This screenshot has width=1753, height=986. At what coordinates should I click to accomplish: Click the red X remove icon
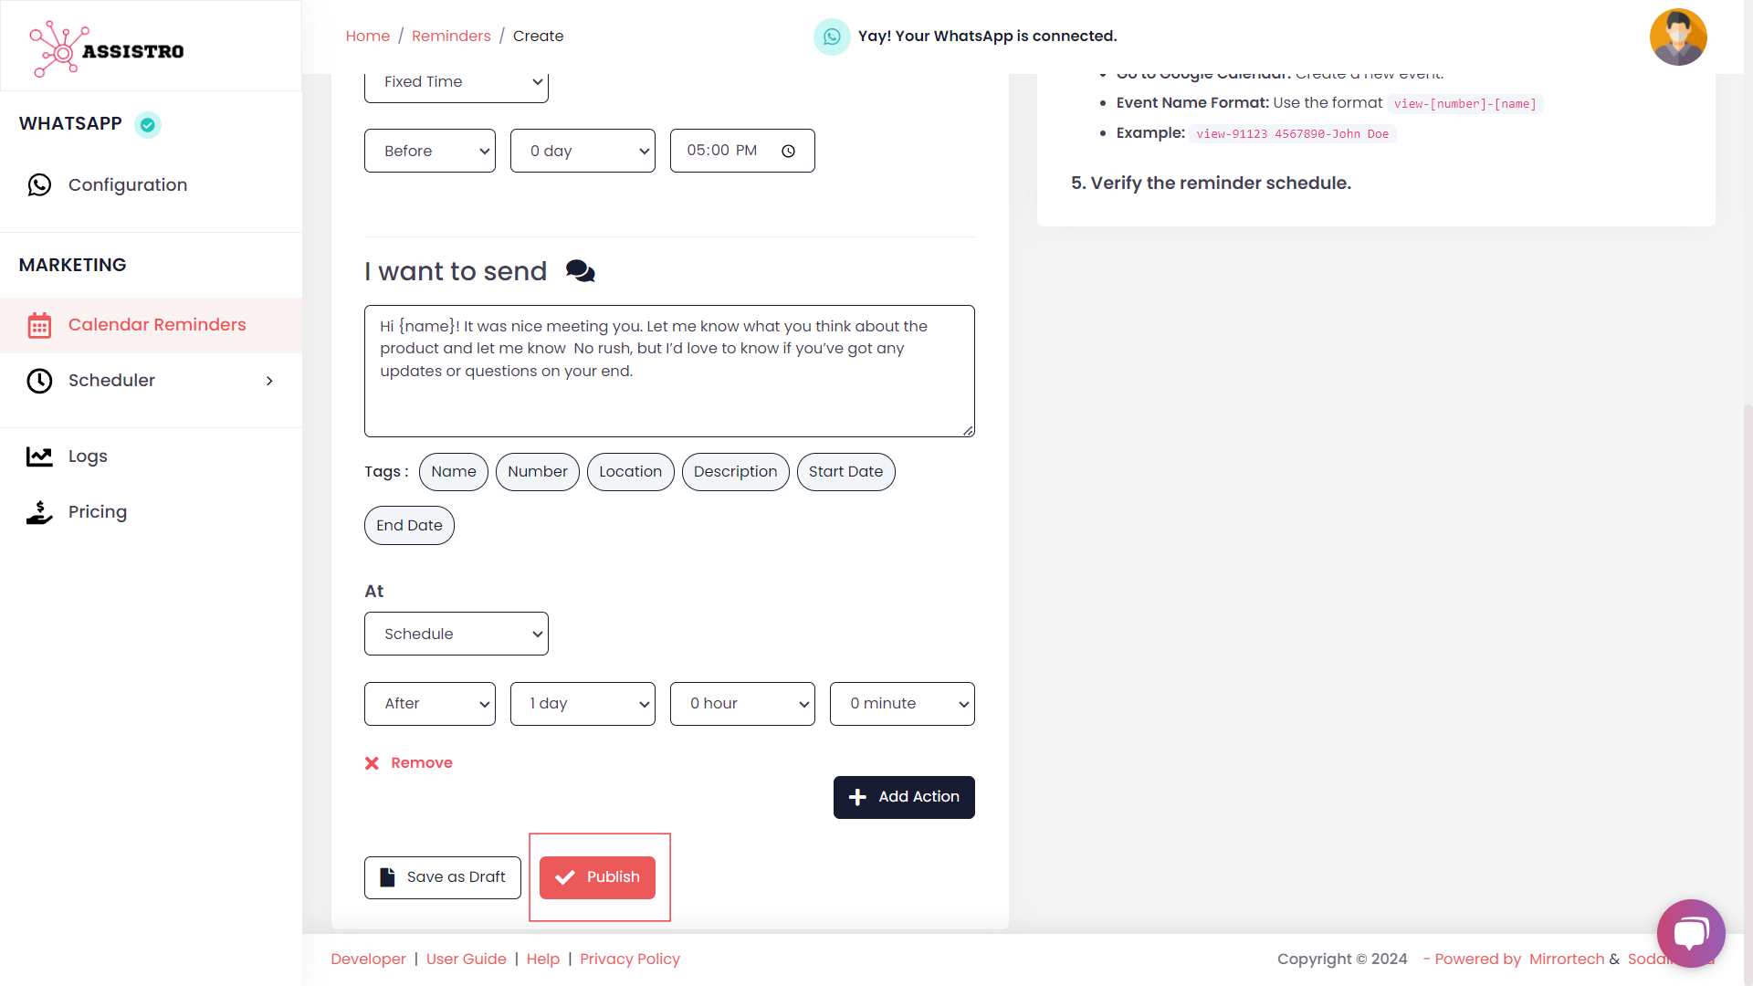(372, 763)
